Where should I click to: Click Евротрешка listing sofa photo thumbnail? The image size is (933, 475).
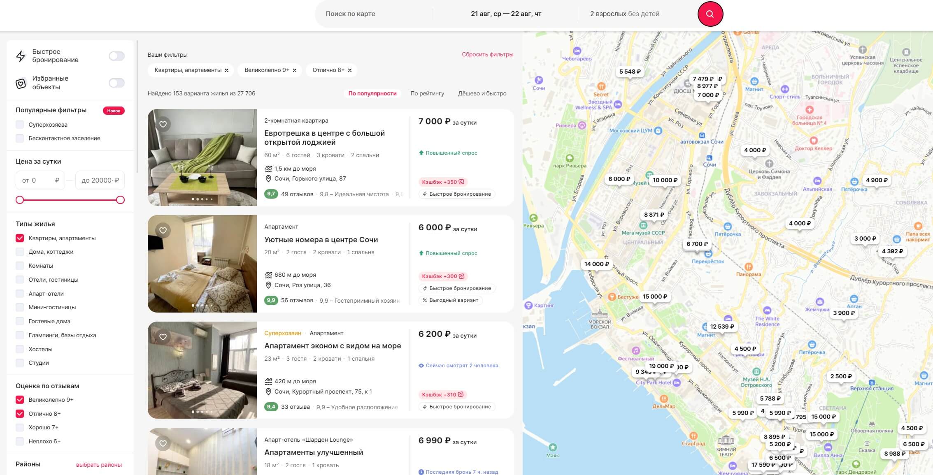[202, 158]
